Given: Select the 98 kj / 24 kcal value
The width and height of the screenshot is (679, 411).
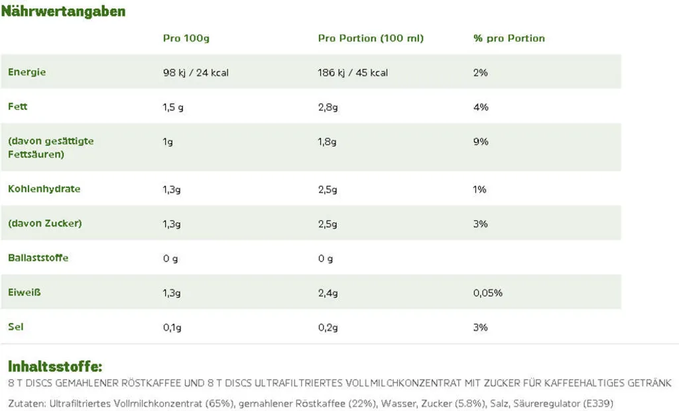Looking at the screenshot, I should point(196,73).
